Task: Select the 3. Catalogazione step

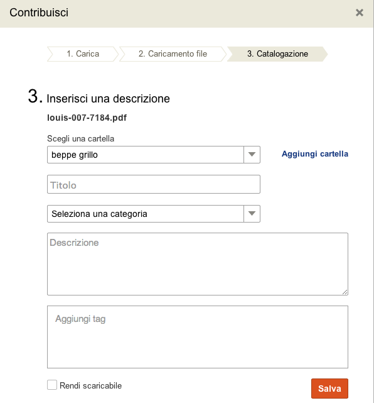Action: point(277,54)
